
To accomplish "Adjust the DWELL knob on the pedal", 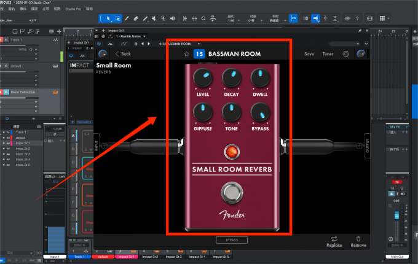I will coord(260,78).
